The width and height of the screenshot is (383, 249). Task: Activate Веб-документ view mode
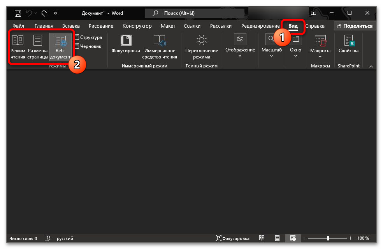click(x=60, y=47)
